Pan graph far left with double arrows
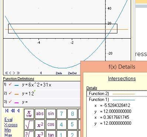This screenshot has width=147, height=137. coord(6,73)
